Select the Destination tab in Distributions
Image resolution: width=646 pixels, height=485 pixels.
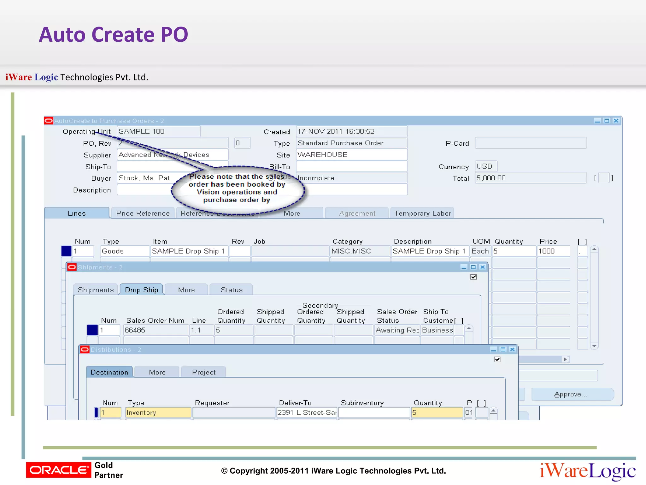109,372
